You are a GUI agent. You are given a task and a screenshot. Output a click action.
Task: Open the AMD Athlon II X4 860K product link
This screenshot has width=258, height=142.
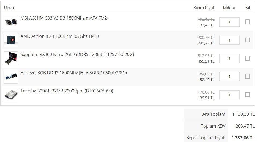[60, 36]
